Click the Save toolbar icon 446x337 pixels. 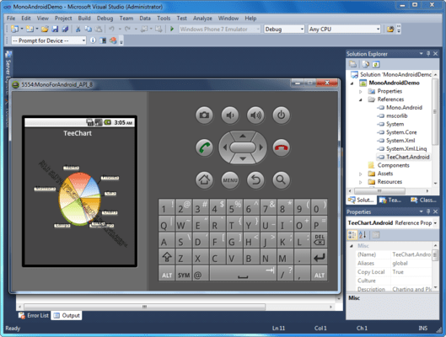pos(55,29)
